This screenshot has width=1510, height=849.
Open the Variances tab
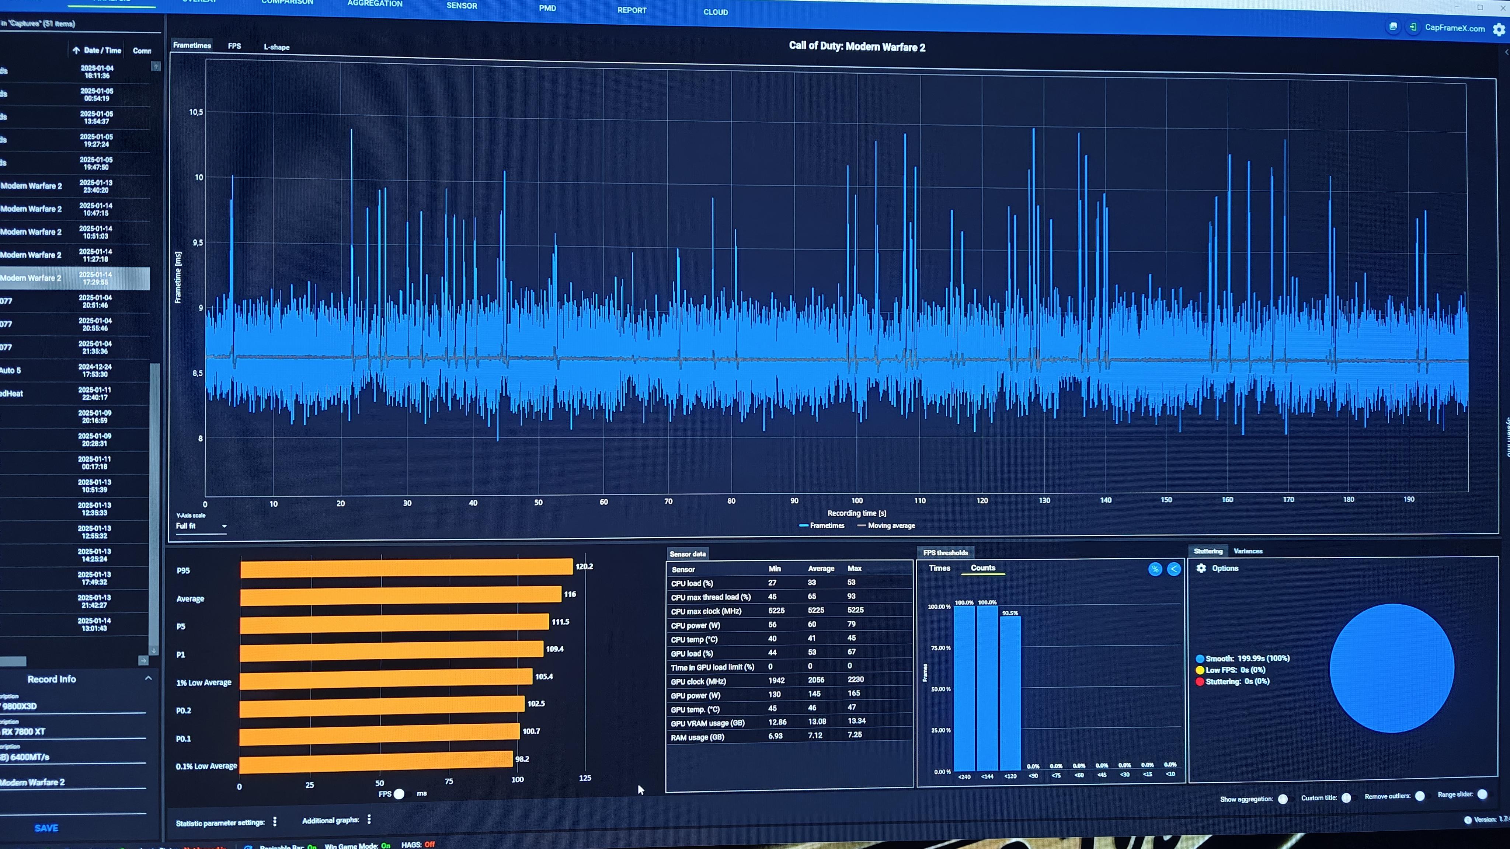pyautogui.click(x=1248, y=551)
